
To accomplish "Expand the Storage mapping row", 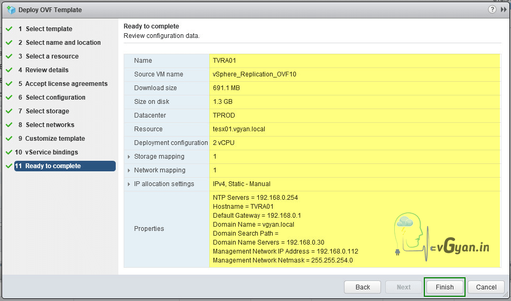I will (x=129, y=157).
